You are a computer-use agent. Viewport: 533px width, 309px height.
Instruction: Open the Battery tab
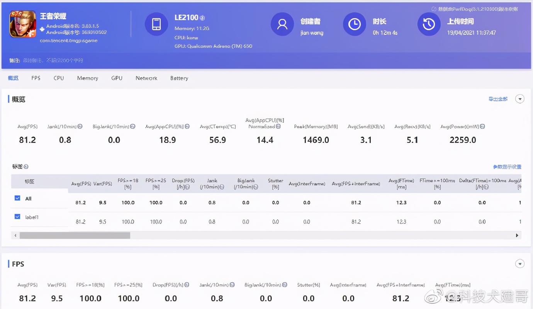[179, 78]
